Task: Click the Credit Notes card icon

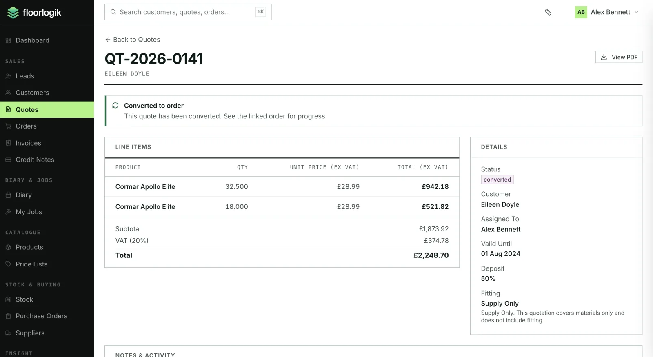Action: [x=8, y=160]
